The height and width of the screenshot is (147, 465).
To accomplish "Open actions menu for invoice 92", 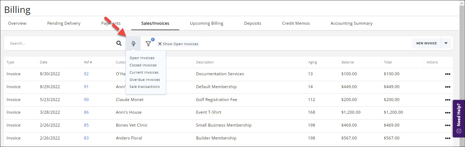I will point(447,74).
